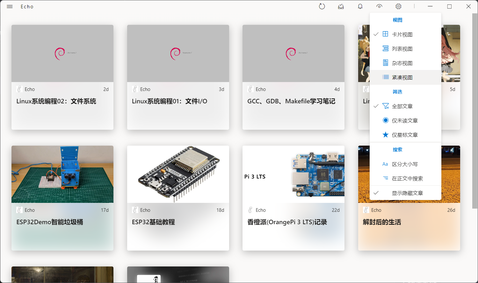The width and height of the screenshot is (478, 283).
Task: Select 卡片视图 card view option
Action: pyautogui.click(x=402, y=34)
